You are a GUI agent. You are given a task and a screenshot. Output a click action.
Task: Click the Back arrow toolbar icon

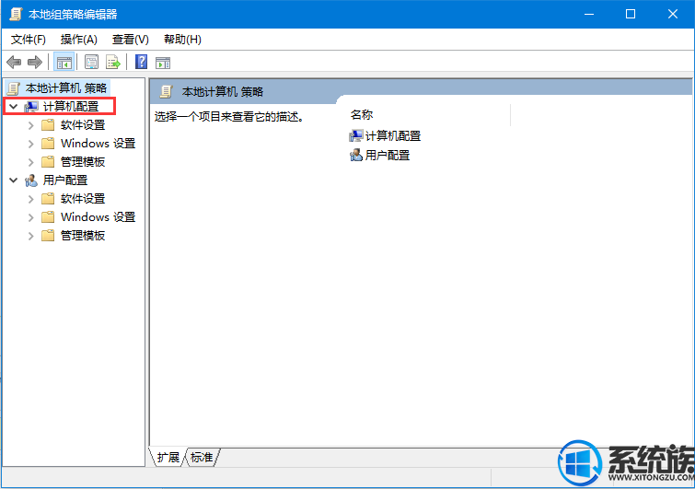click(14, 62)
